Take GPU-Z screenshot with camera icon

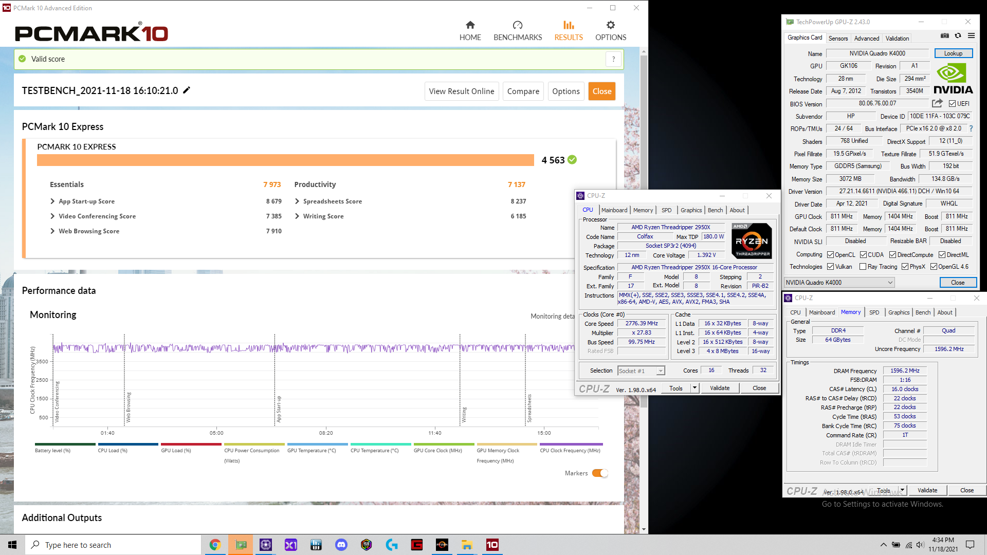point(945,35)
